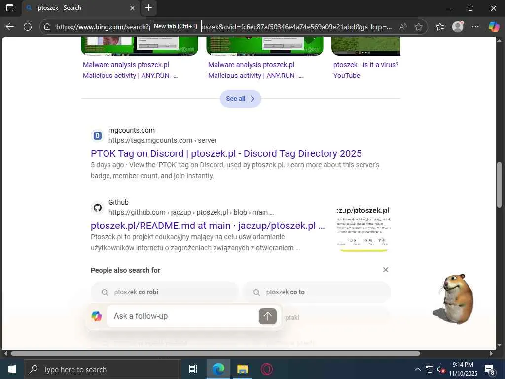Expand videos with See all button

[240, 99]
